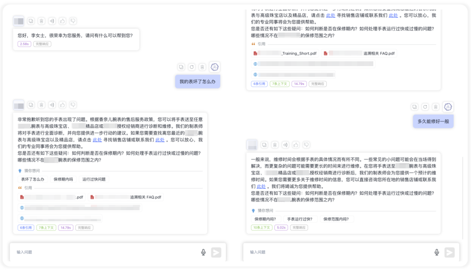This screenshot has height=270, width=471.
Task: Choose suggested question 表坏了怎么办
Action: coord(32,179)
